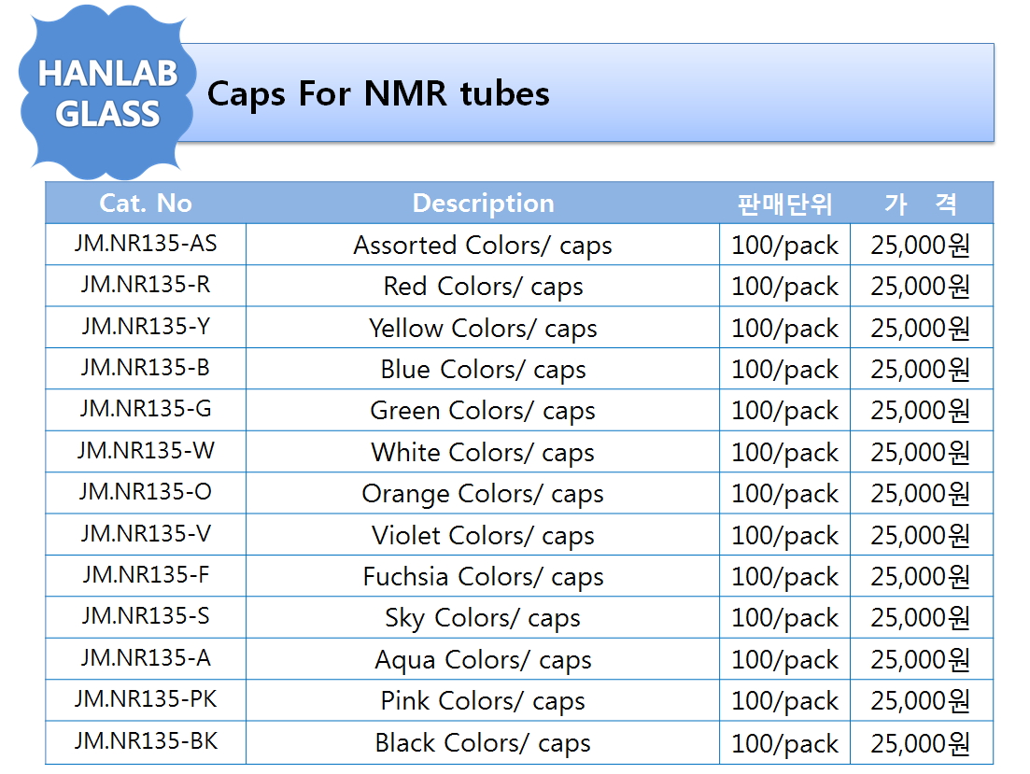Select 100/pack in the Orange Colors row
Screen dimensions: 1030x774
[x=785, y=494]
